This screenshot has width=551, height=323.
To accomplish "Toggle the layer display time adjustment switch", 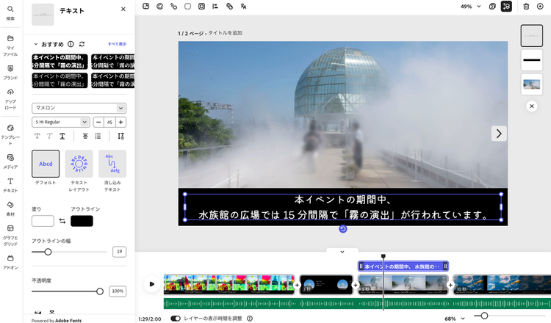I will coord(176,319).
